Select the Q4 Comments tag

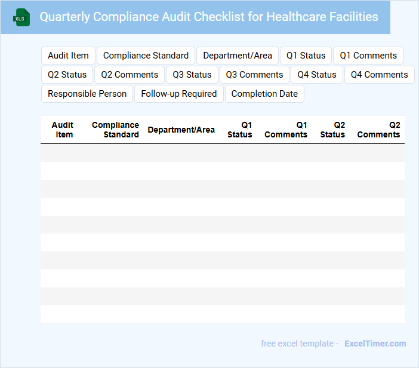coord(380,75)
